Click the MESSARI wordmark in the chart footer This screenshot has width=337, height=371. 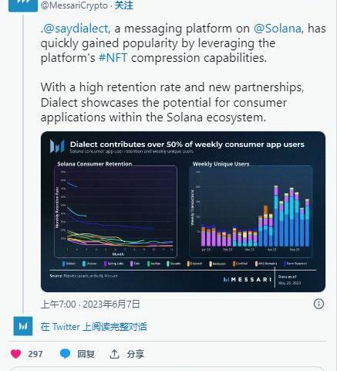click(x=248, y=280)
